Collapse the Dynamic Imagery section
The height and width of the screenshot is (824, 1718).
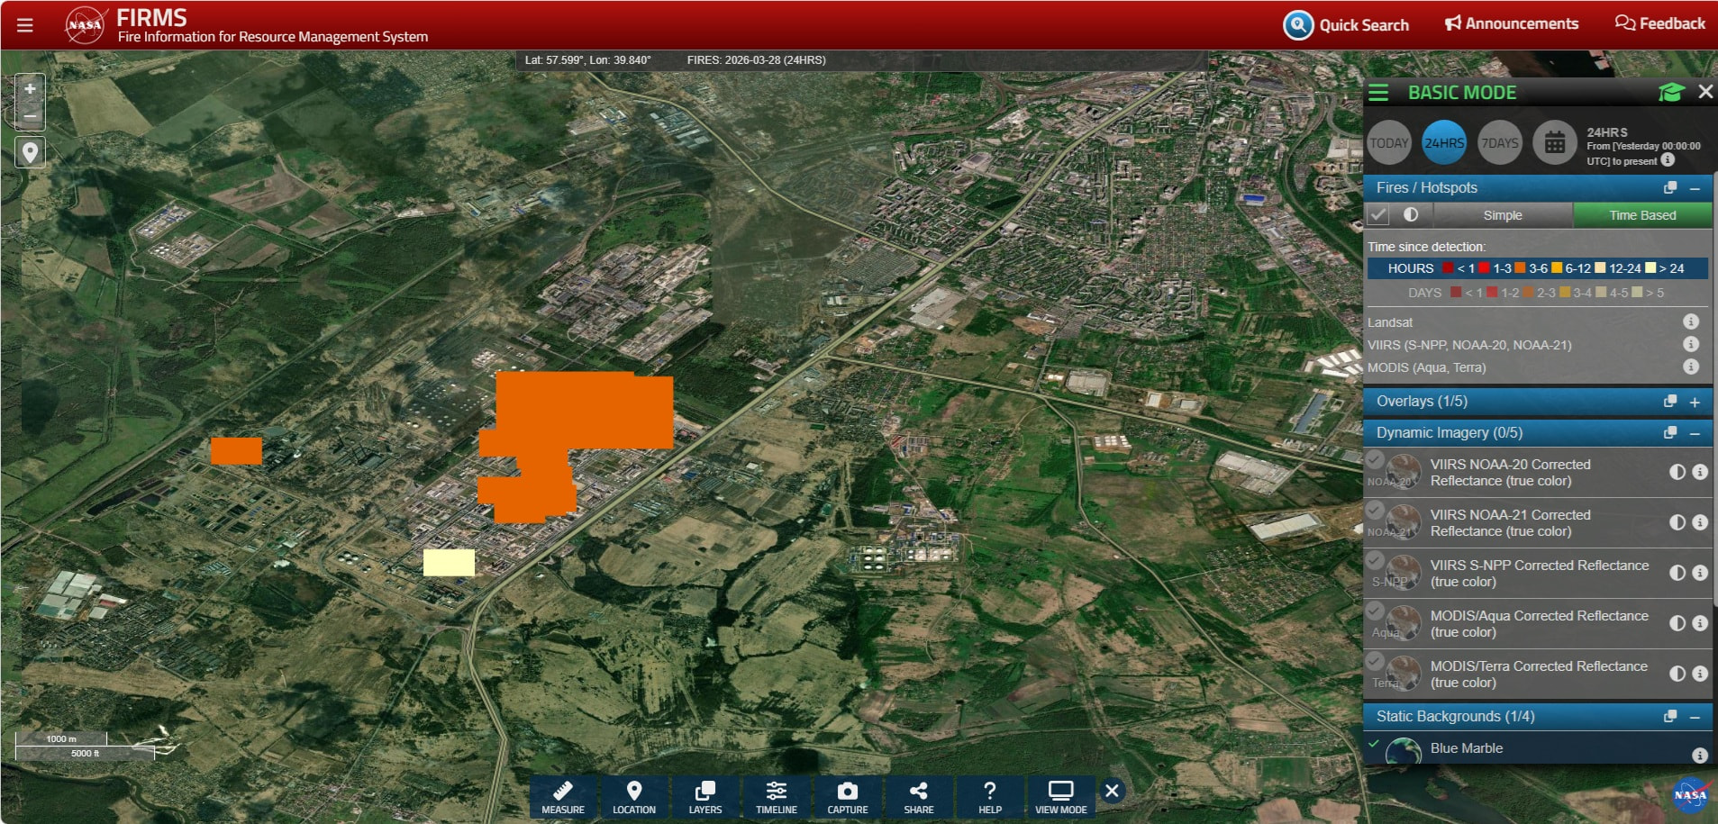point(1695,434)
